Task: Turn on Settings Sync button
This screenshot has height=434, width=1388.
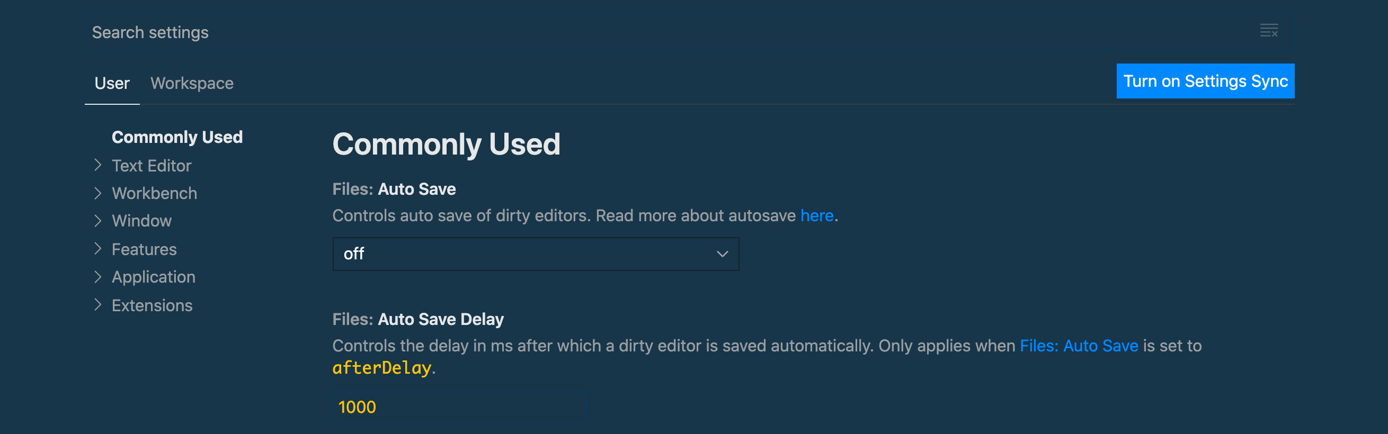Action: [x=1205, y=81]
